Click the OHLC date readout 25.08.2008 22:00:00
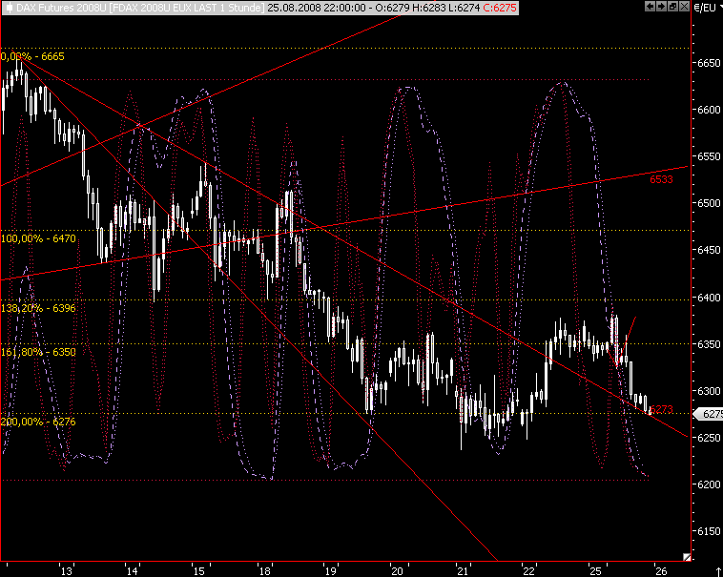Viewport: 723px width, 577px height. 317,8
